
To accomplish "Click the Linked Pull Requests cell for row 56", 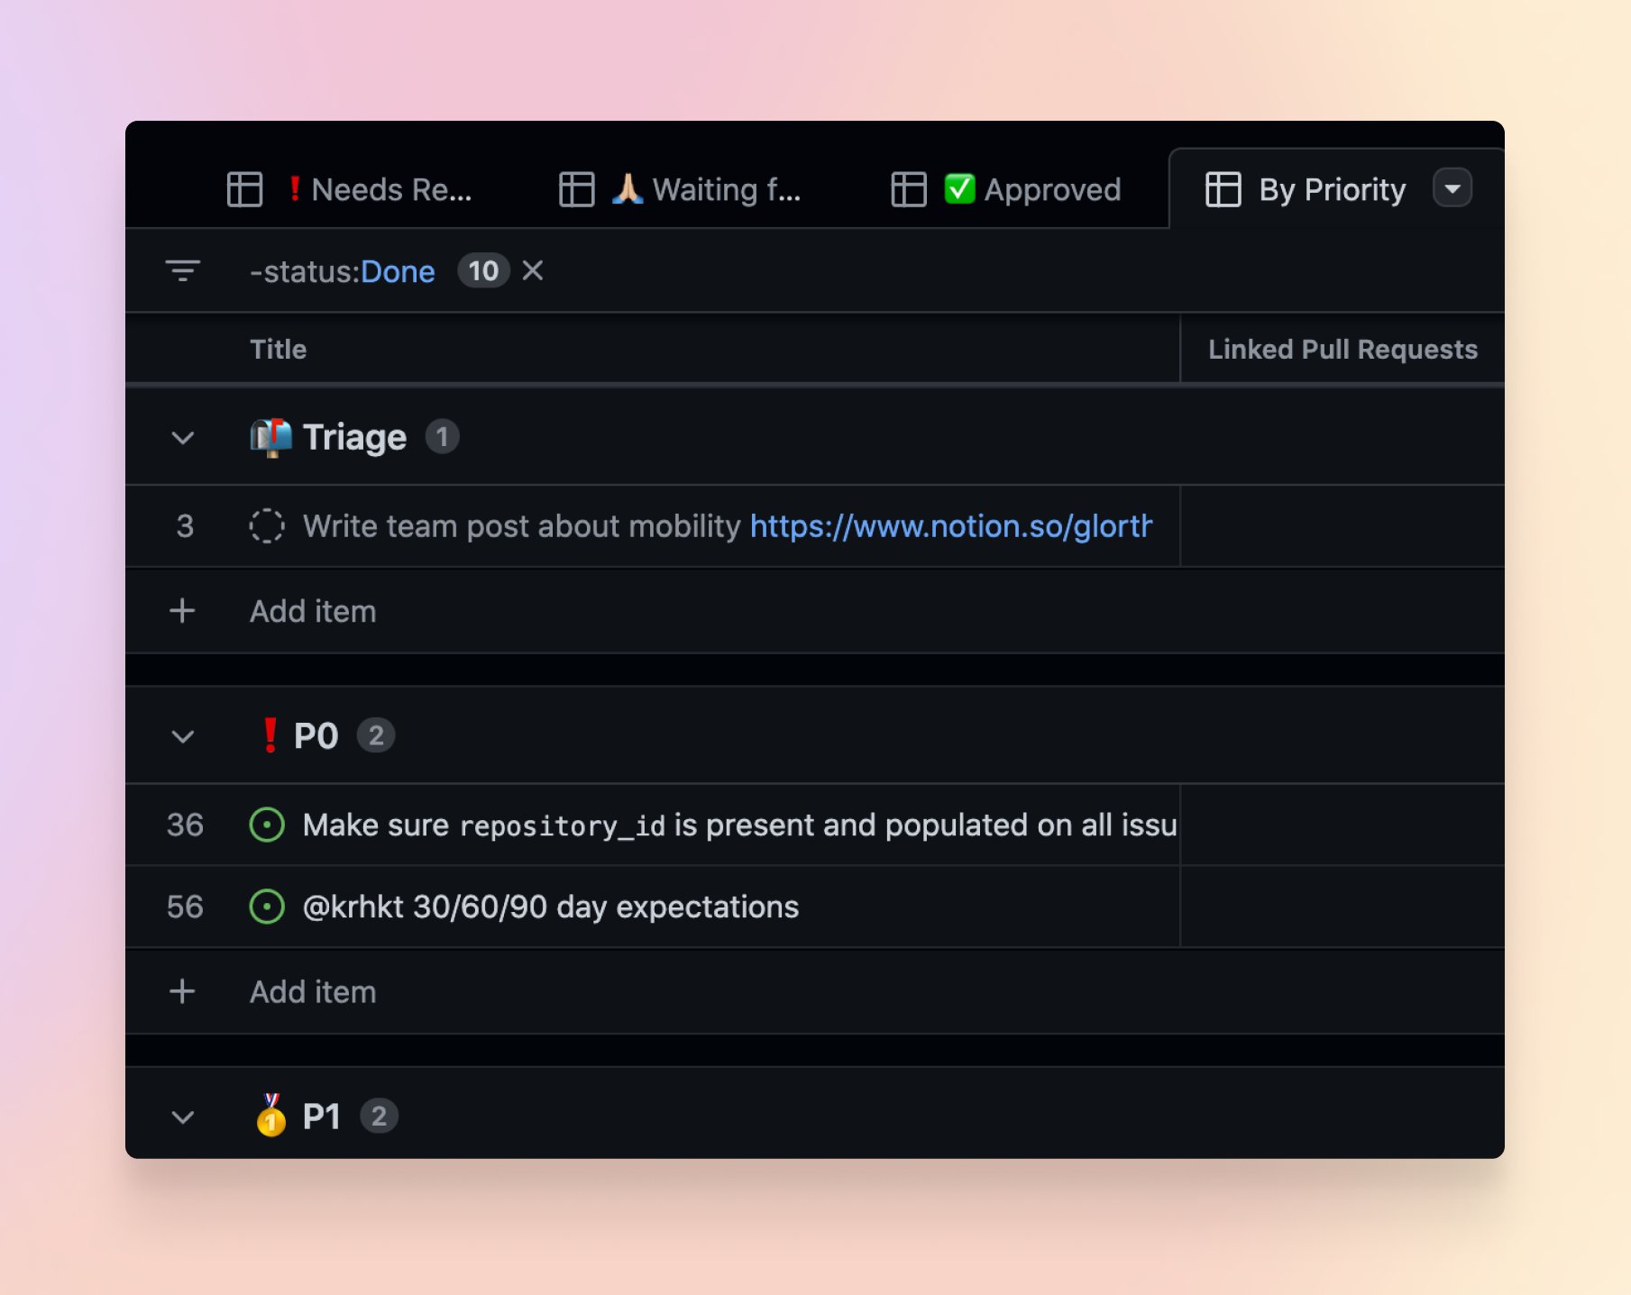I will (1342, 907).
